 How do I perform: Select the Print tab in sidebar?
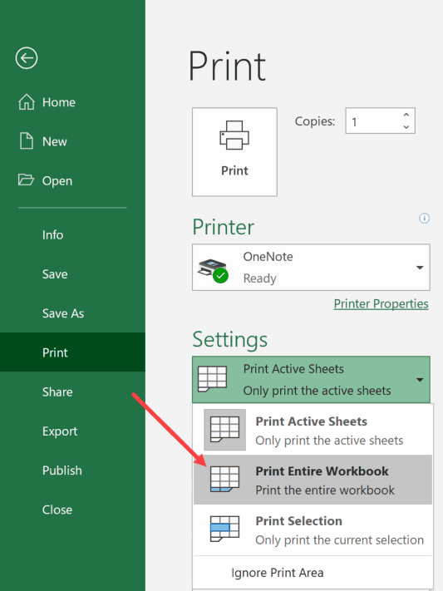[x=72, y=352]
